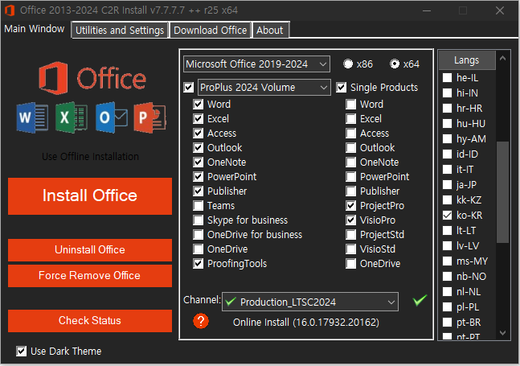Screen dimensions: 520x366
Task: Check OneDrive under Single Products
Action: [351, 264]
